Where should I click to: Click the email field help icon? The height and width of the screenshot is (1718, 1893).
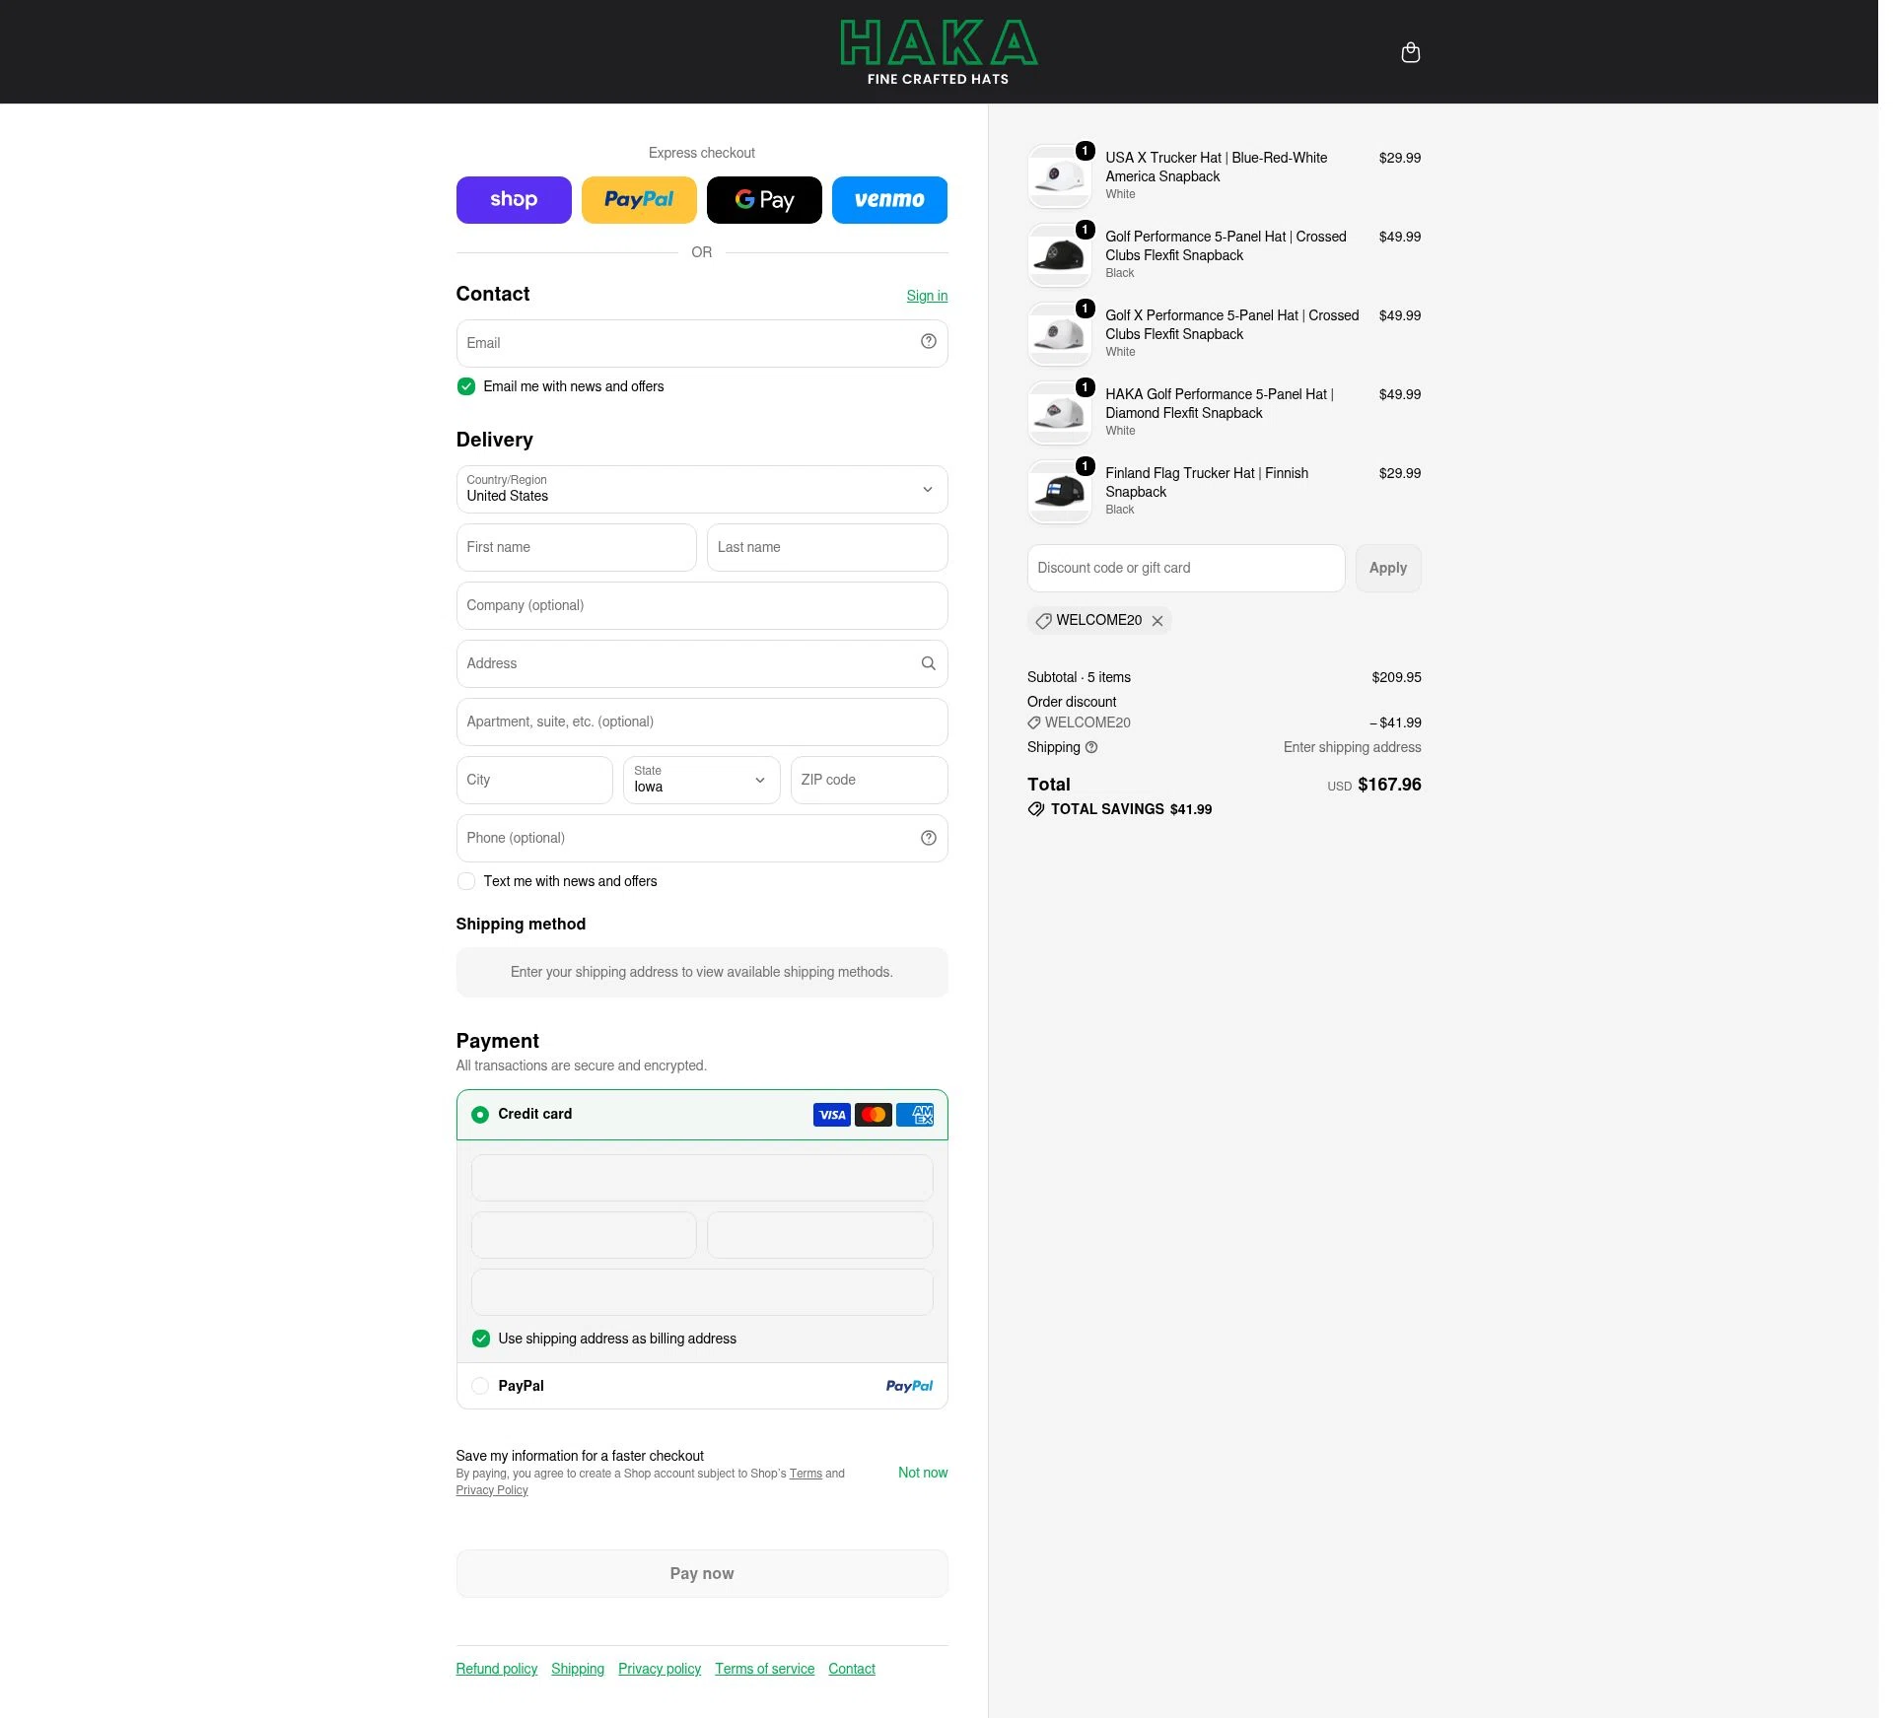tap(928, 342)
